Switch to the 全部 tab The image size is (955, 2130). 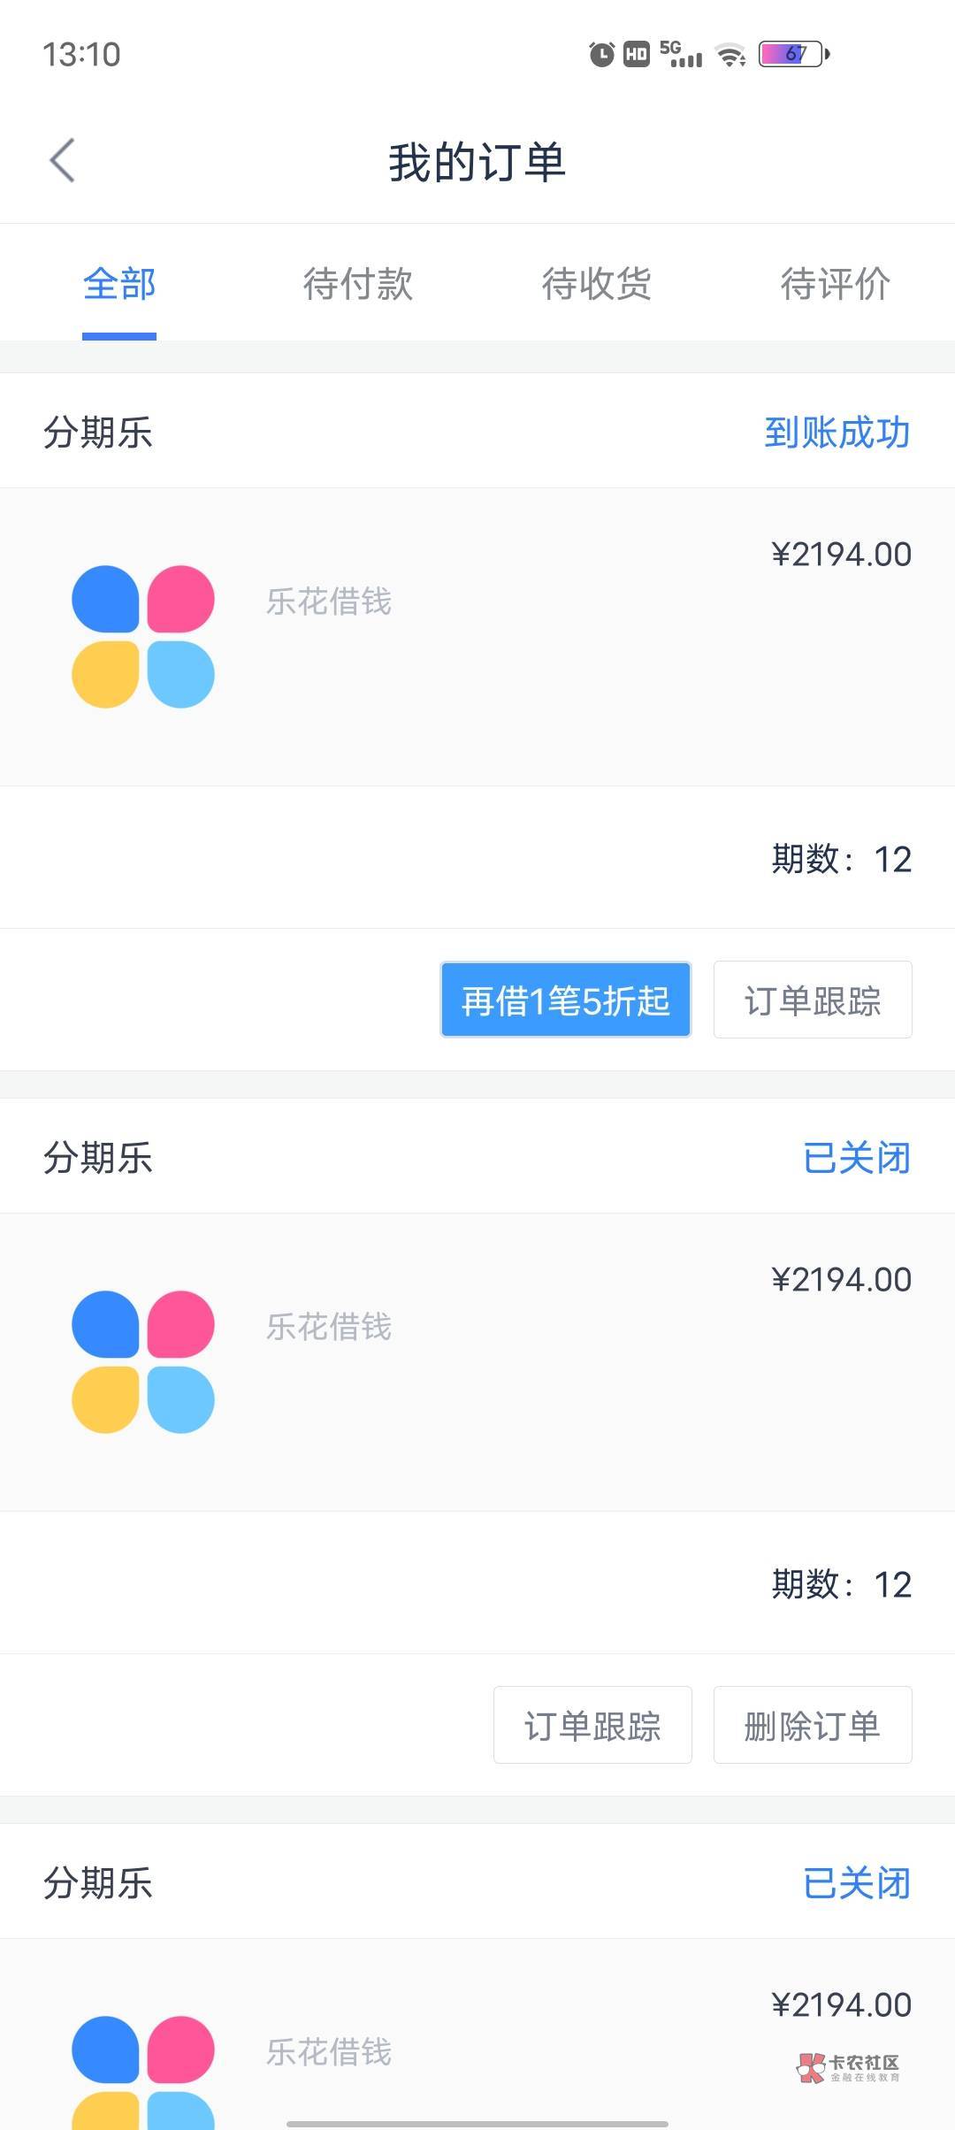coord(119,284)
